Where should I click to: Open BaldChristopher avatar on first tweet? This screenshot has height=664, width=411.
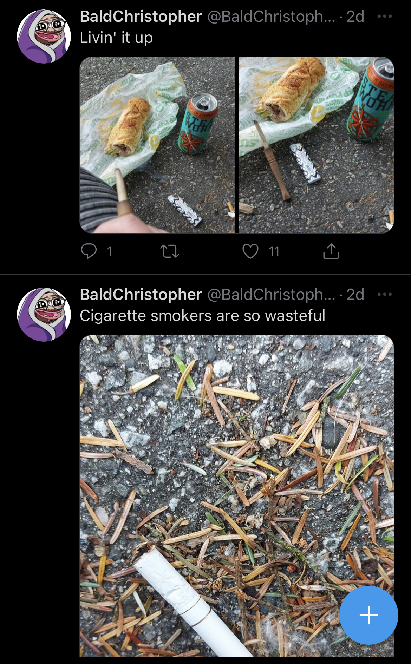pyautogui.click(x=44, y=37)
